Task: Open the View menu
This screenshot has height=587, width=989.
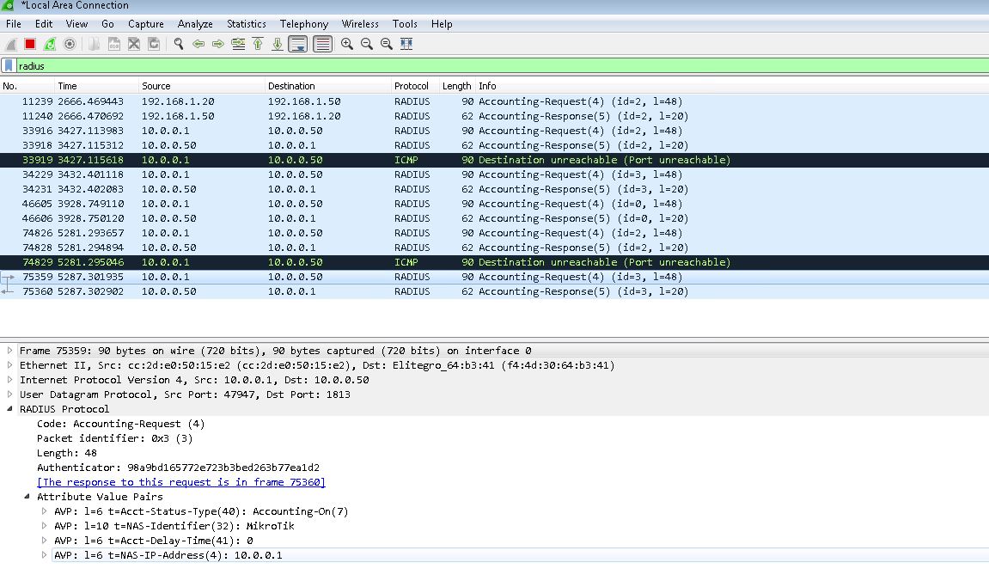Action: (77, 24)
